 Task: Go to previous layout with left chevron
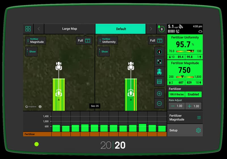(39, 29)
